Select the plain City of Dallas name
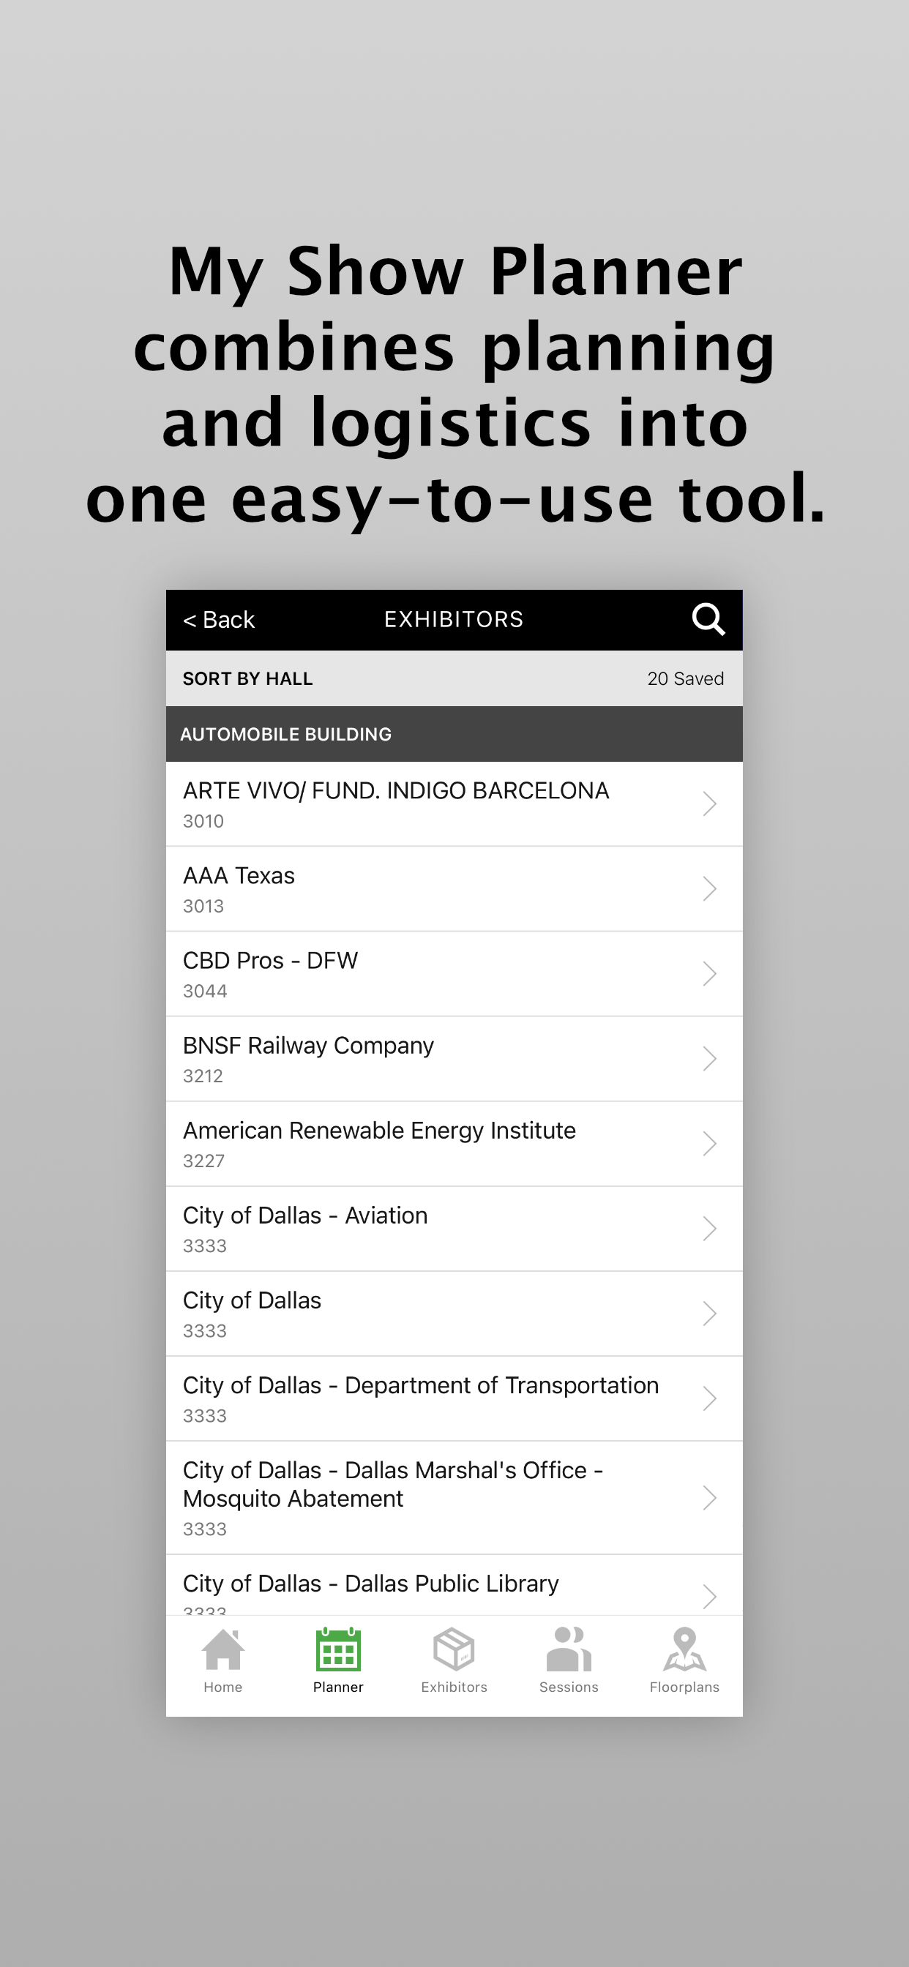The width and height of the screenshot is (909, 1967). (x=252, y=1300)
